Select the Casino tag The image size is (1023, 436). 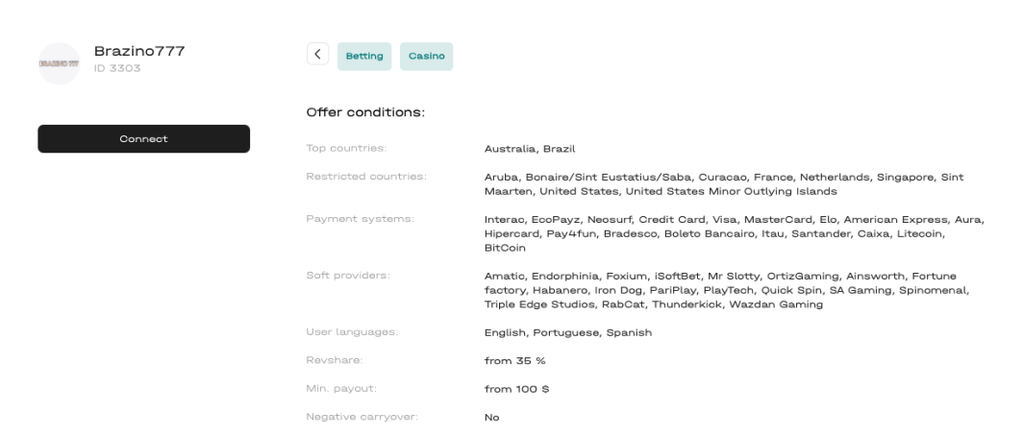(x=427, y=56)
